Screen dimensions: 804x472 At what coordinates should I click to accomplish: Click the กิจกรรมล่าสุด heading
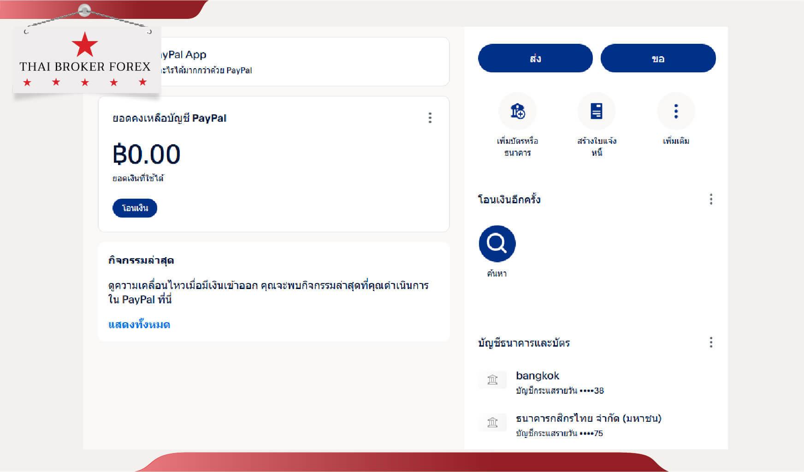(141, 260)
